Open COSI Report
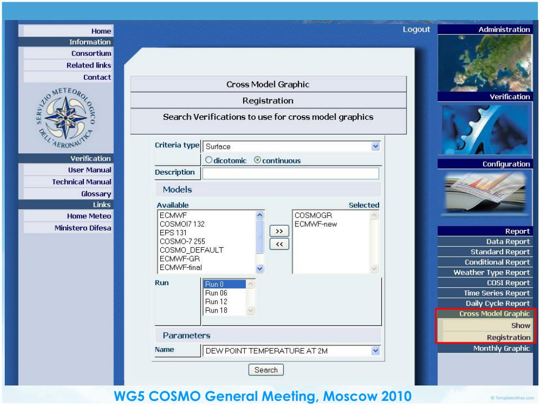This screenshot has width=540, height=405. coord(485,283)
